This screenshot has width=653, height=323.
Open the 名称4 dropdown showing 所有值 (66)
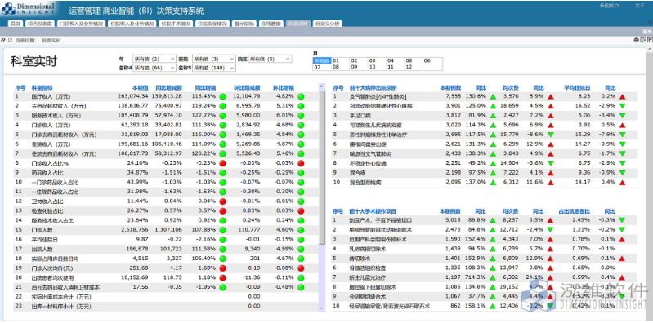(x=154, y=68)
